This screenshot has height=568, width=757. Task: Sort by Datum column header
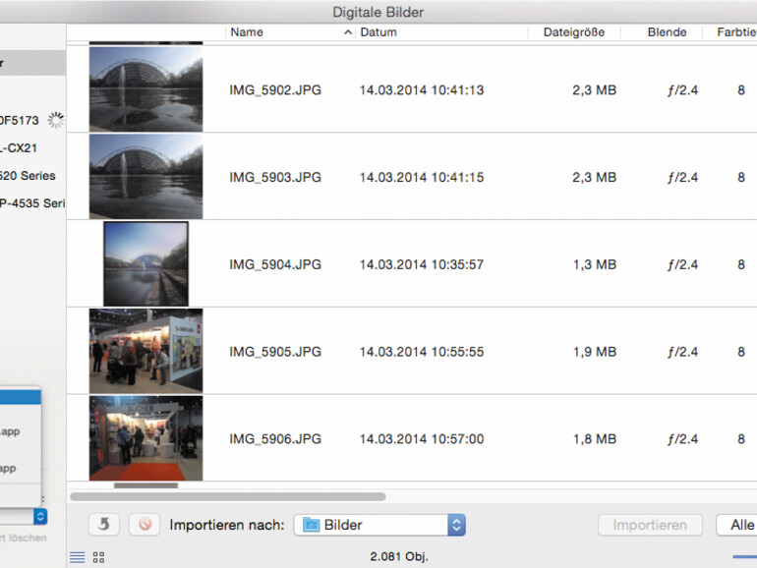click(x=378, y=32)
